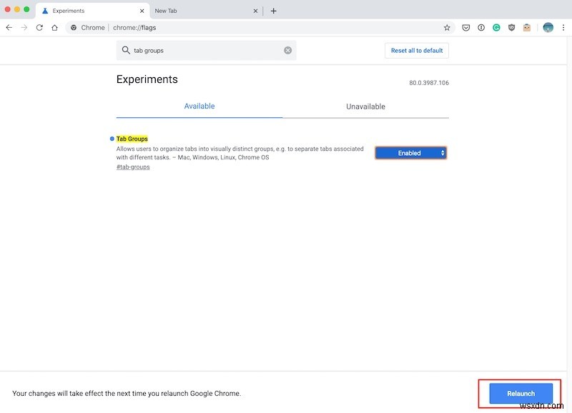Open the #tab-groups anchor link

[133, 167]
